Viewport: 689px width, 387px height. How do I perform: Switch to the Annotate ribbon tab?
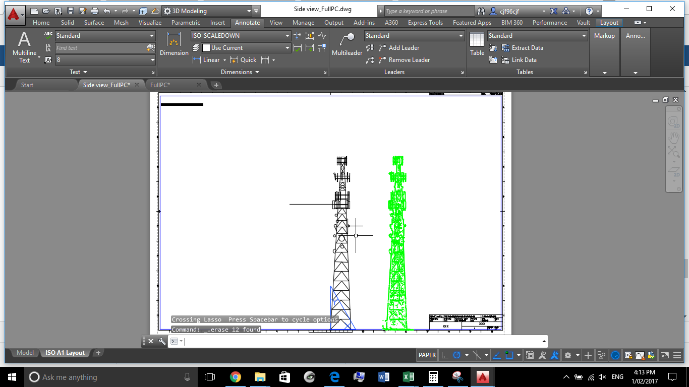tap(247, 23)
